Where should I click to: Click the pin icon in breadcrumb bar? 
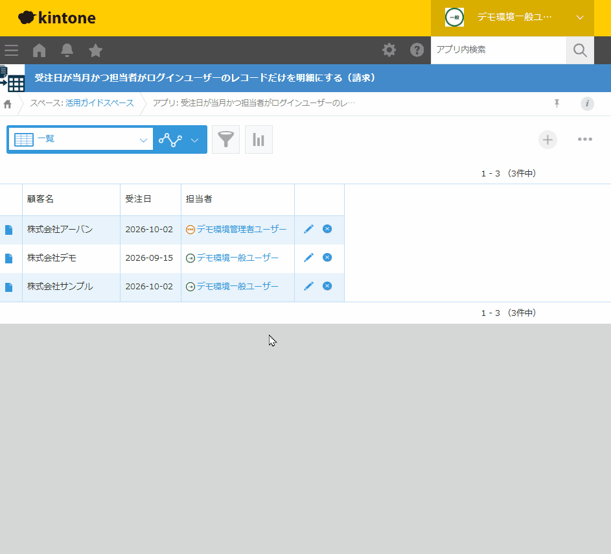[x=557, y=103]
